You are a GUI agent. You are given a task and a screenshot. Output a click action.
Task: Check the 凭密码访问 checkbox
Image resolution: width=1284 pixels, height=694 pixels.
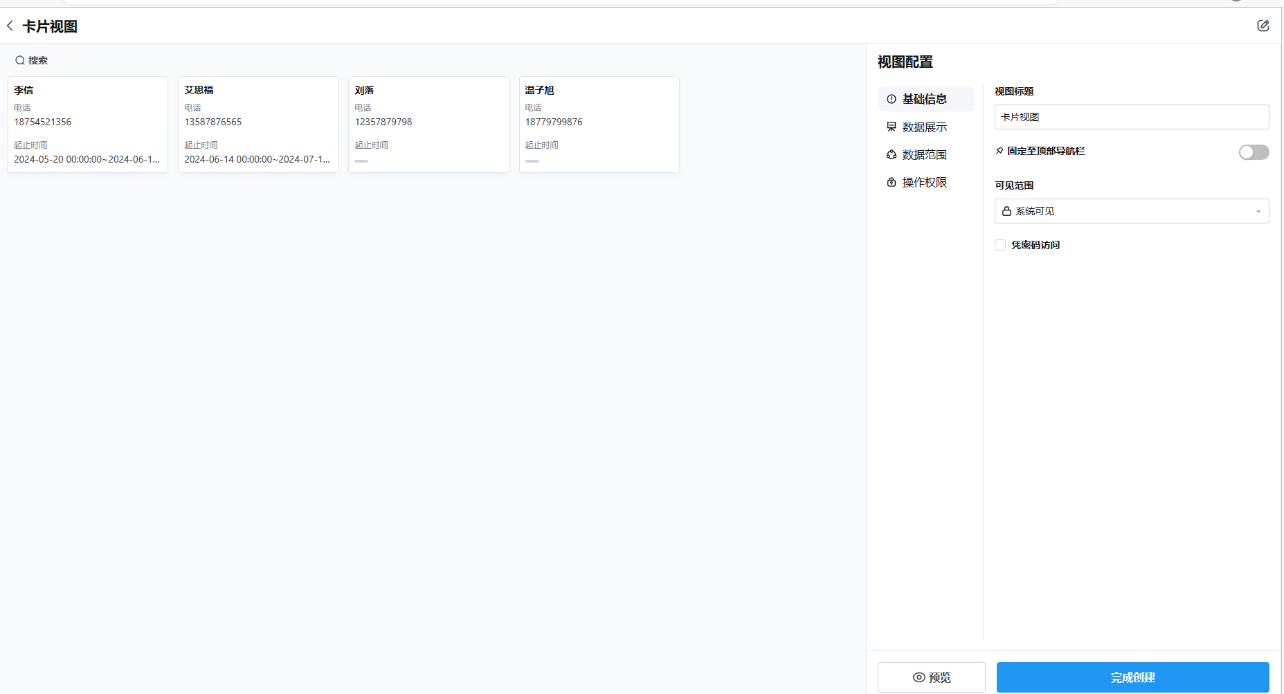[x=1000, y=245]
